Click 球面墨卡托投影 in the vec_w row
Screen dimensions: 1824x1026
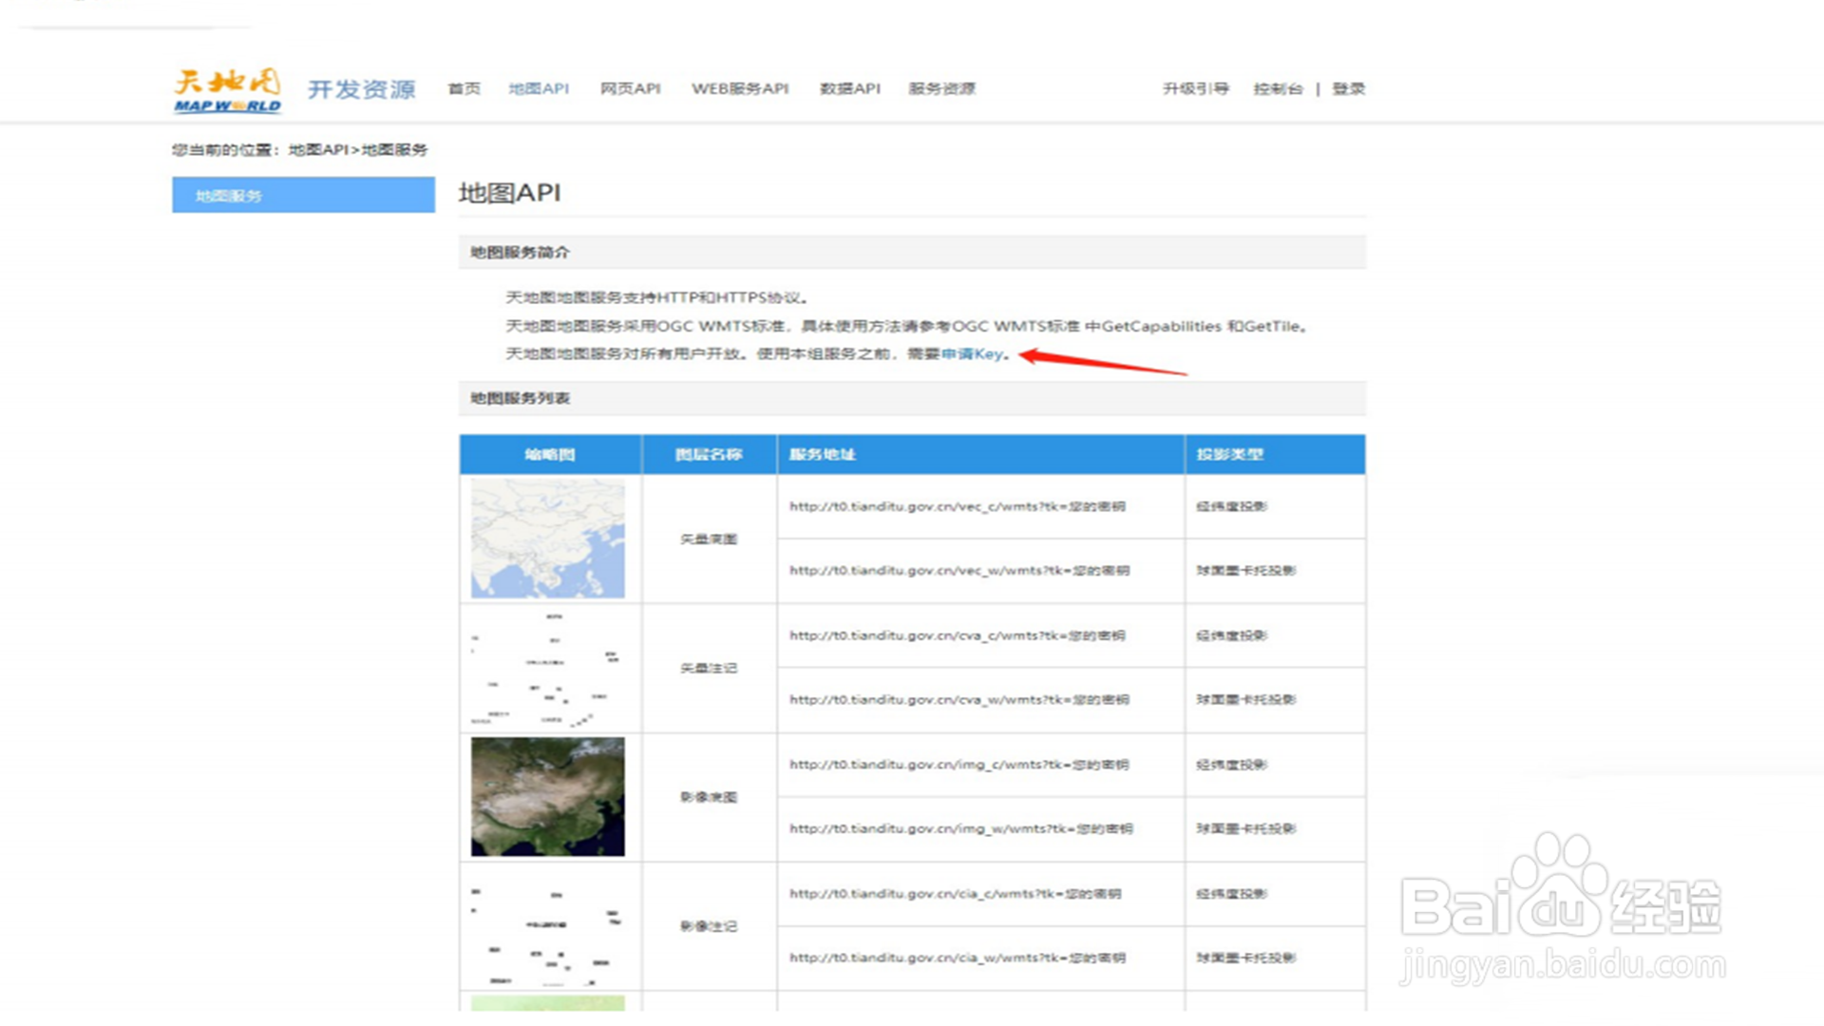pyautogui.click(x=1246, y=571)
